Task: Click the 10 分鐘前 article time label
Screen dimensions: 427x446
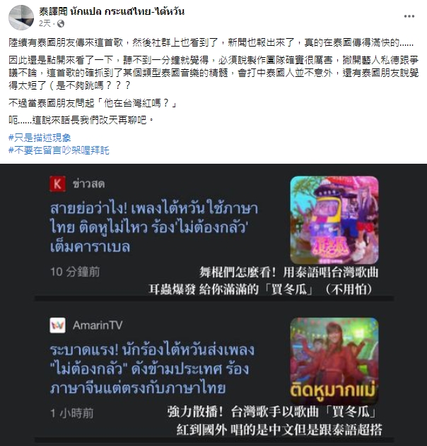Action: tap(75, 272)
